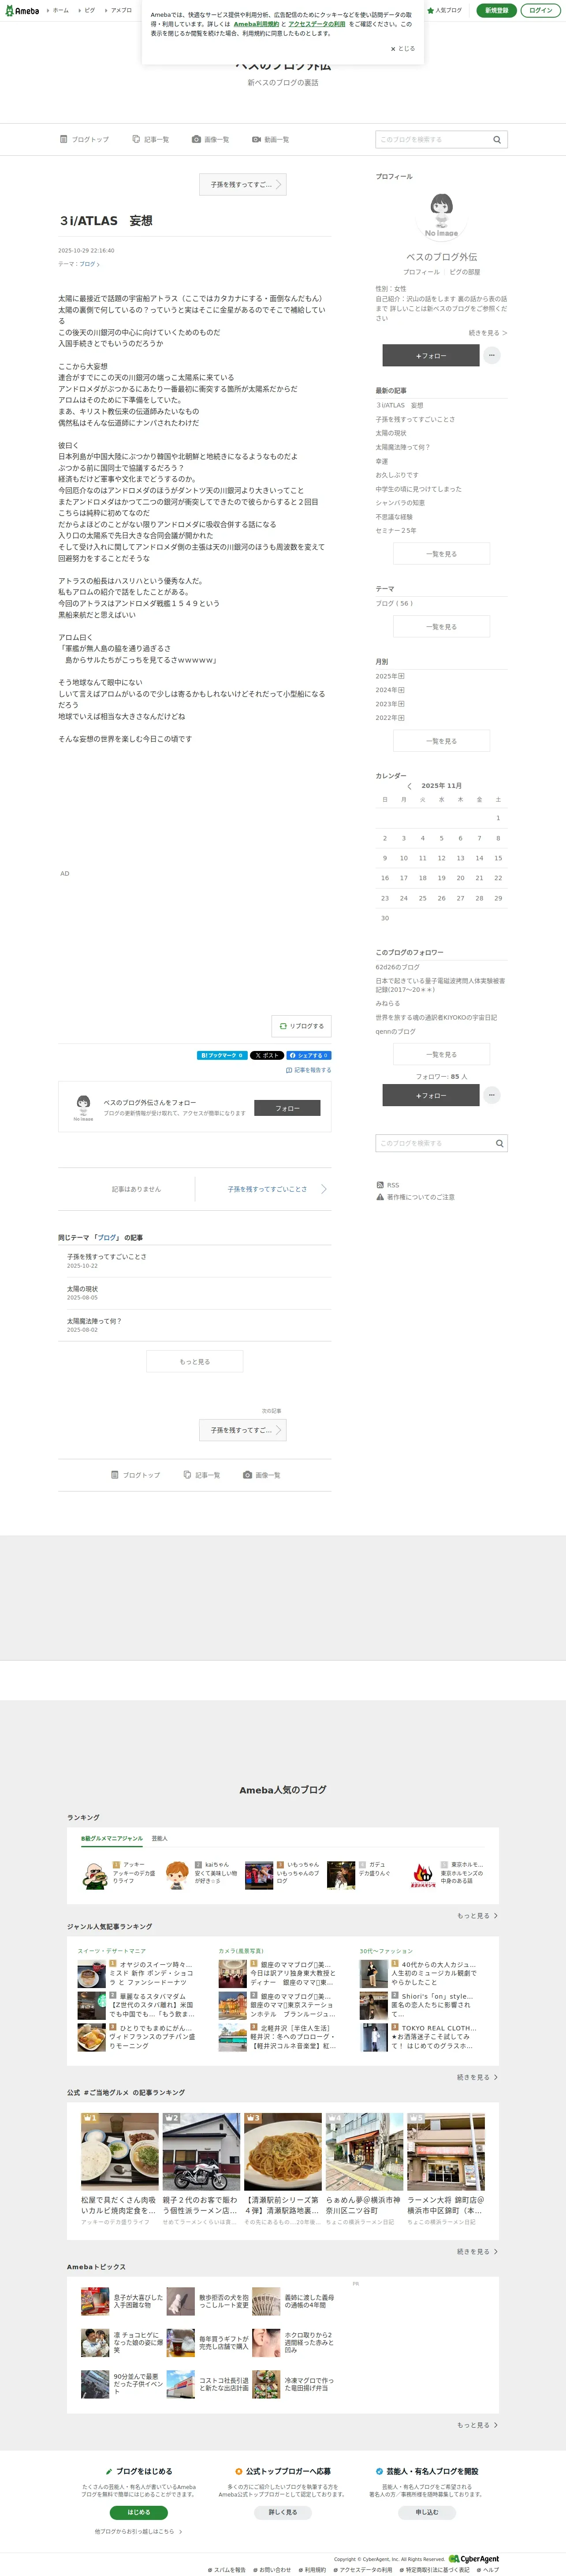Open theme ブログ ( 56 ) in the sidebar
566x2576 pixels.
pos(394,603)
